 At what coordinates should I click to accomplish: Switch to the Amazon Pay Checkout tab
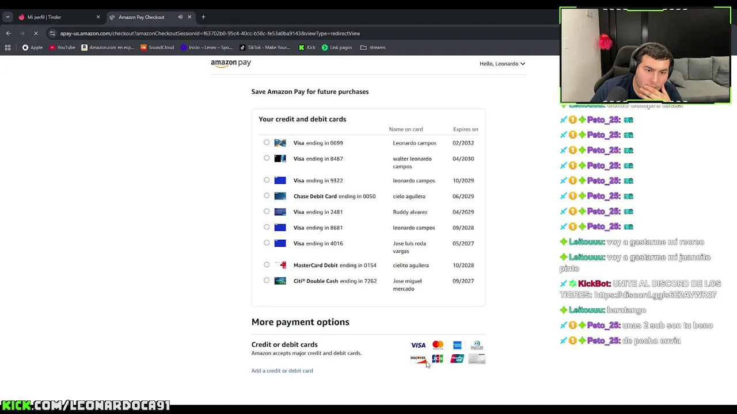pyautogui.click(x=151, y=17)
